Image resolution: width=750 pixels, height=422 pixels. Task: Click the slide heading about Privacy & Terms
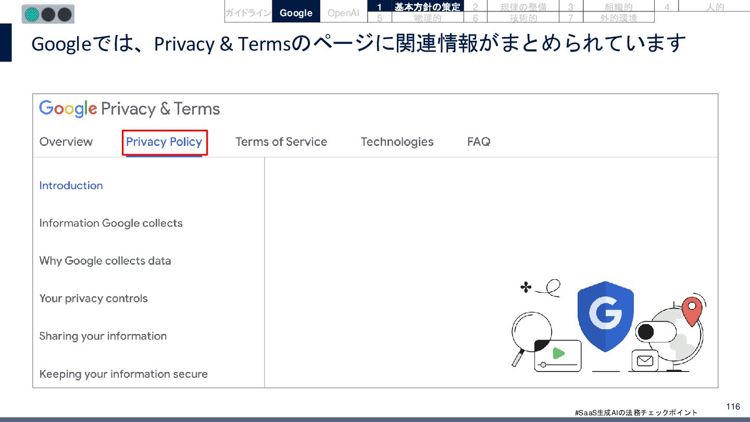click(358, 44)
